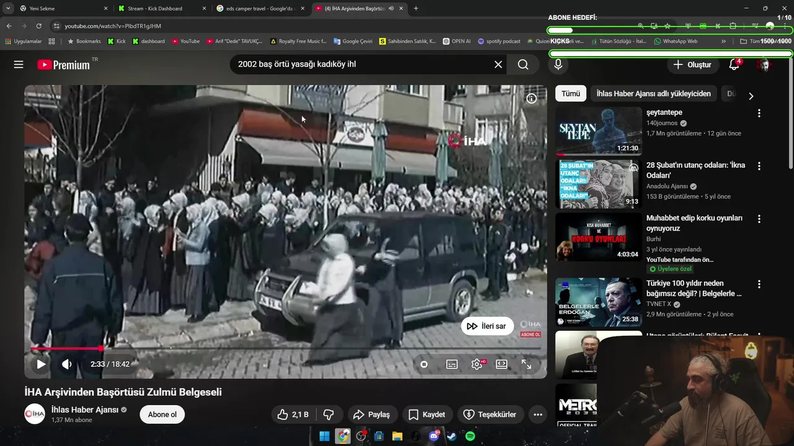
Task: Go back with browser back arrow
Action: [9, 26]
